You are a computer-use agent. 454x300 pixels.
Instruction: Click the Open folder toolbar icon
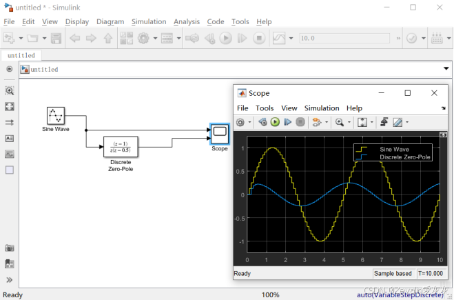pos(32,38)
